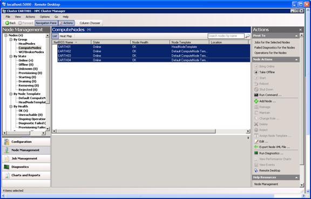Image resolution: width=311 pixels, height=199 pixels.
Task: Click the Delete X icon
Action: [256, 124]
